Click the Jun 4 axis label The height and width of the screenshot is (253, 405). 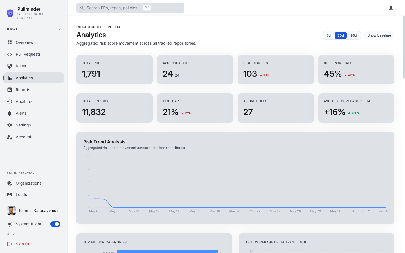click(383, 211)
